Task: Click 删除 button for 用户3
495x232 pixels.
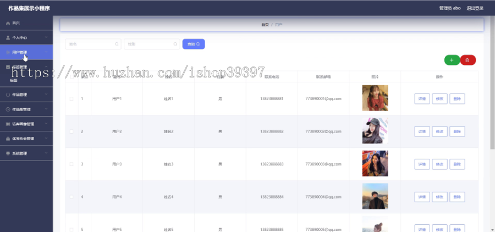Action: point(457,164)
